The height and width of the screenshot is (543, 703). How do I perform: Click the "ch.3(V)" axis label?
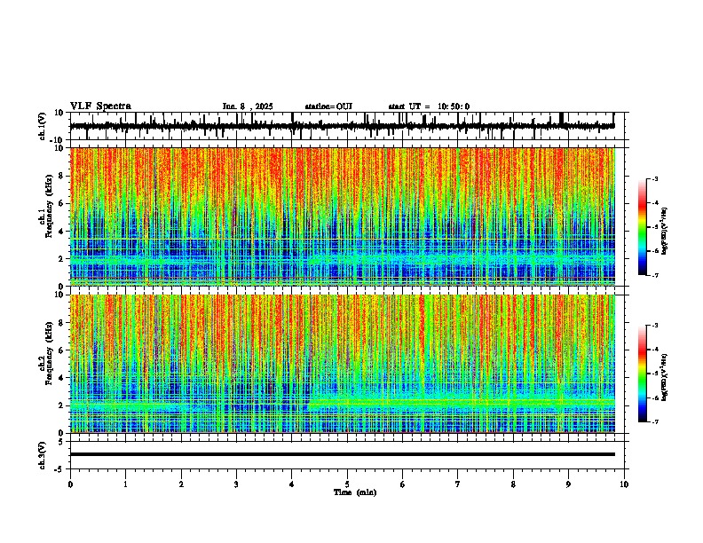pyautogui.click(x=43, y=455)
